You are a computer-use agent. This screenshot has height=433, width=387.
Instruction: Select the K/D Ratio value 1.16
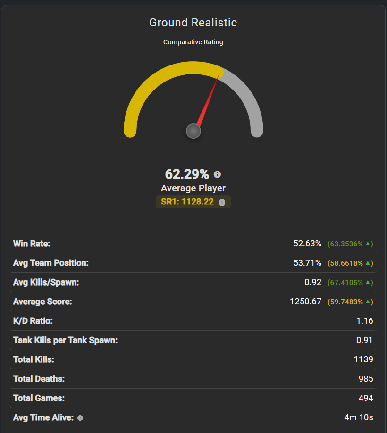click(365, 321)
